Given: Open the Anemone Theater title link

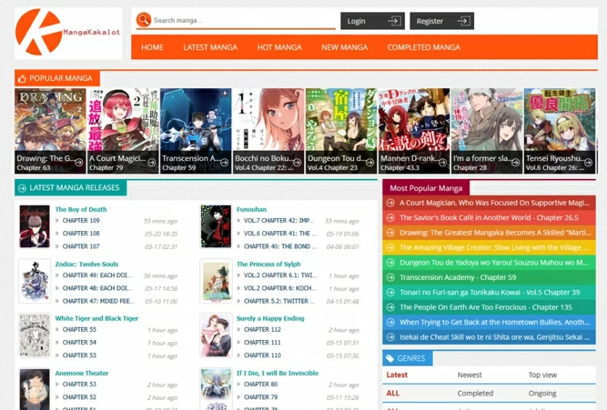Looking at the screenshot, I should click(82, 373).
